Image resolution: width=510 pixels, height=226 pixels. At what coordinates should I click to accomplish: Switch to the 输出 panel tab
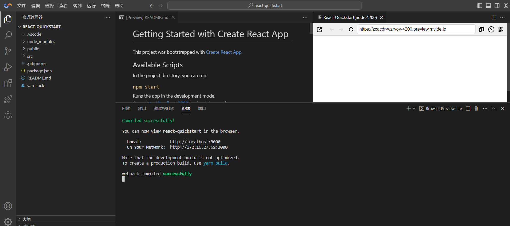[x=142, y=108]
